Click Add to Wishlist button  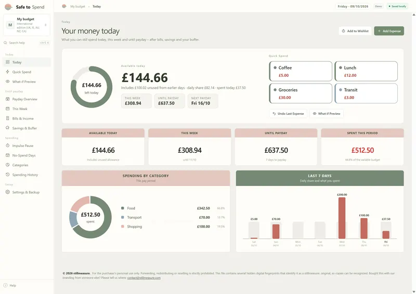(355, 31)
